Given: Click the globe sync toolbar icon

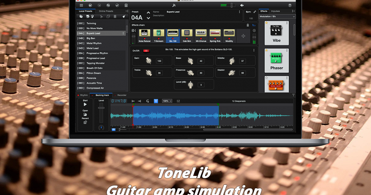Looking at the screenshot, I should (x=108, y=5).
